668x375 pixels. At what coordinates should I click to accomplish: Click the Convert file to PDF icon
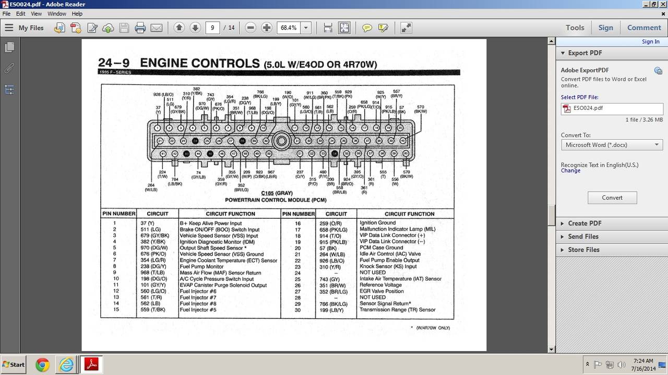(x=60, y=28)
